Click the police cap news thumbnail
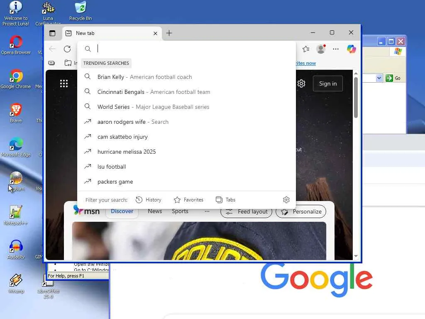Screen dimensions: 425x319 click(199, 241)
